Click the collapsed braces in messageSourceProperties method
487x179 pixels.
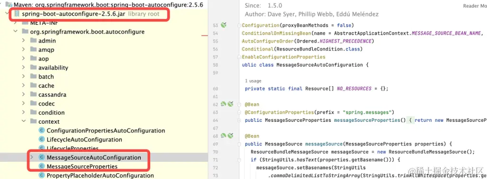(410, 120)
